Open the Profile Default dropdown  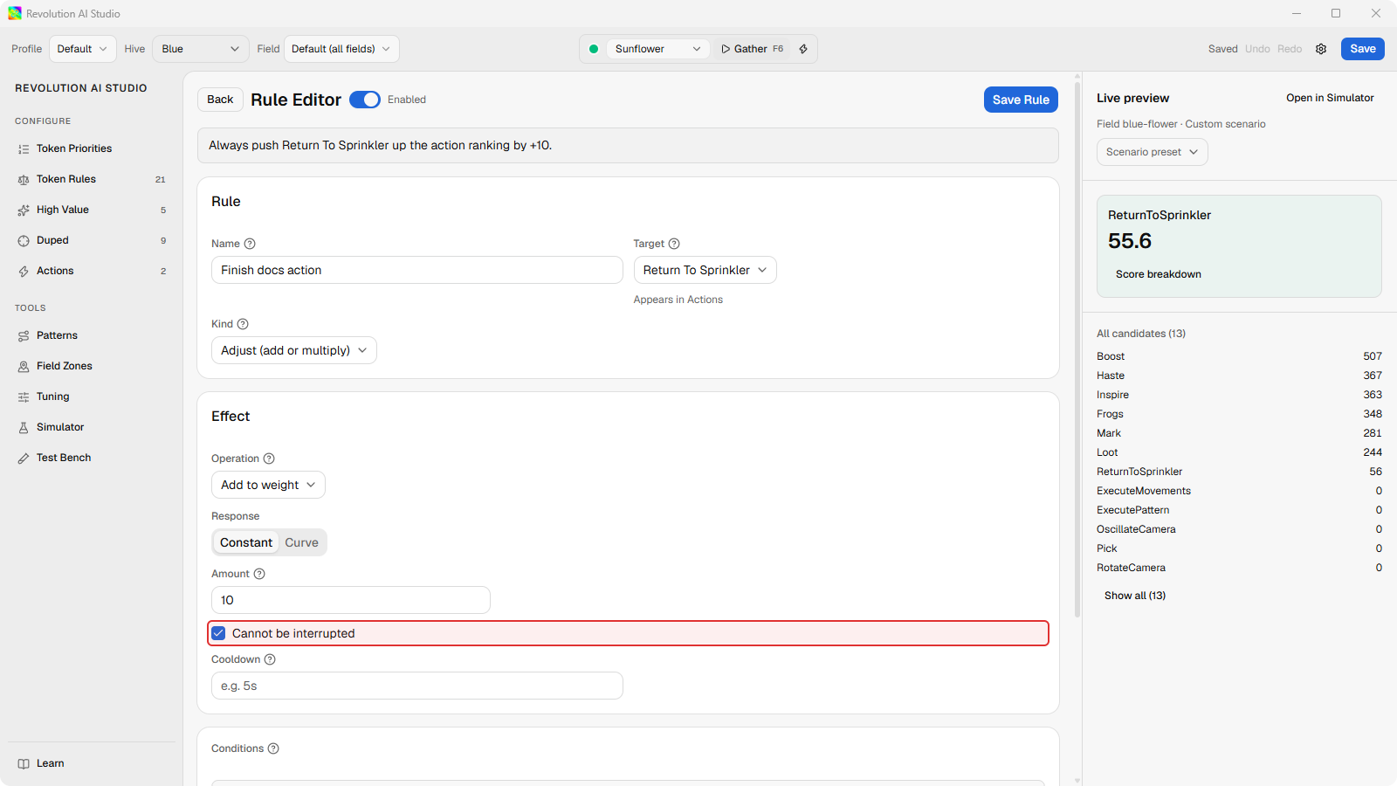[83, 49]
